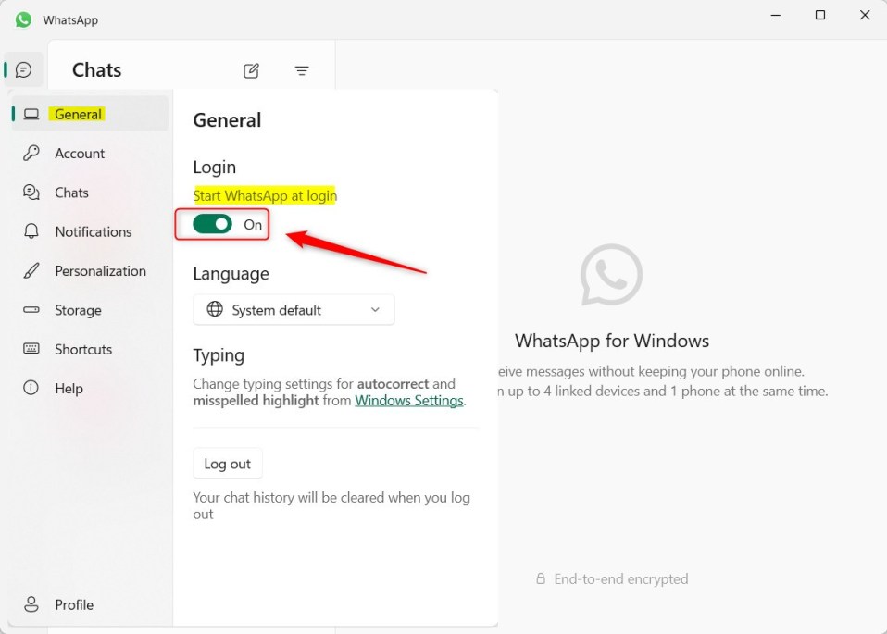Follow the Windows Settings link
Viewport: 887px width, 634px height.
coord(409,401)
